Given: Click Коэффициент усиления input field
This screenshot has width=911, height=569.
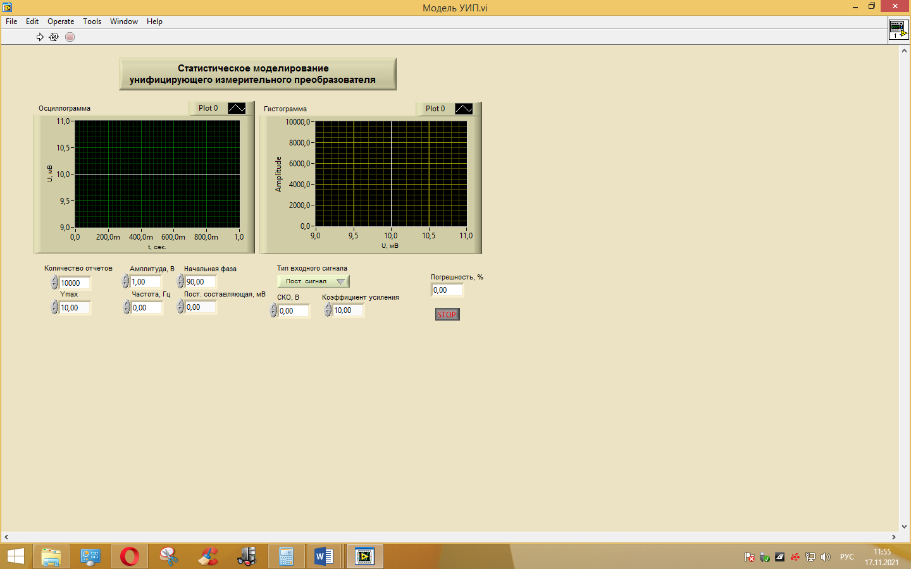Looking at the screenshot, I should click(348, 310).
